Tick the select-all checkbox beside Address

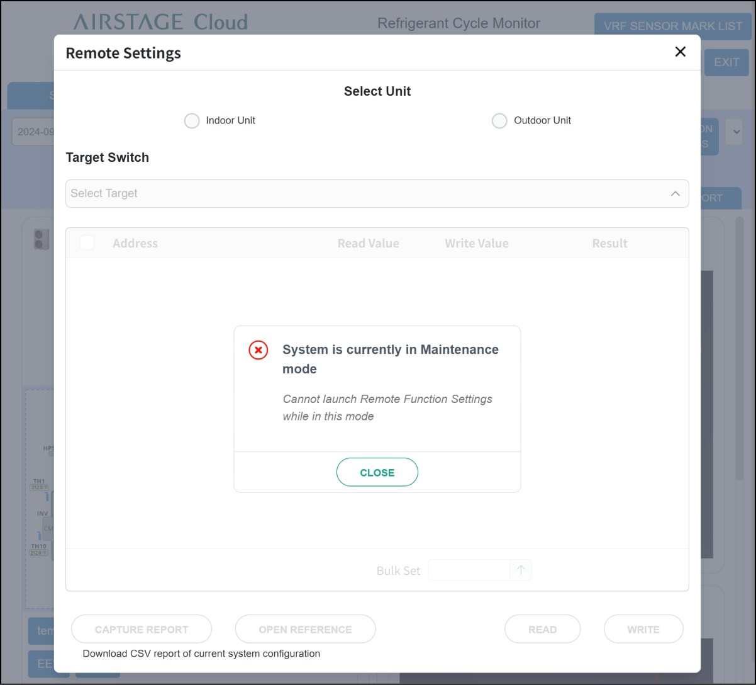[87, 243]
